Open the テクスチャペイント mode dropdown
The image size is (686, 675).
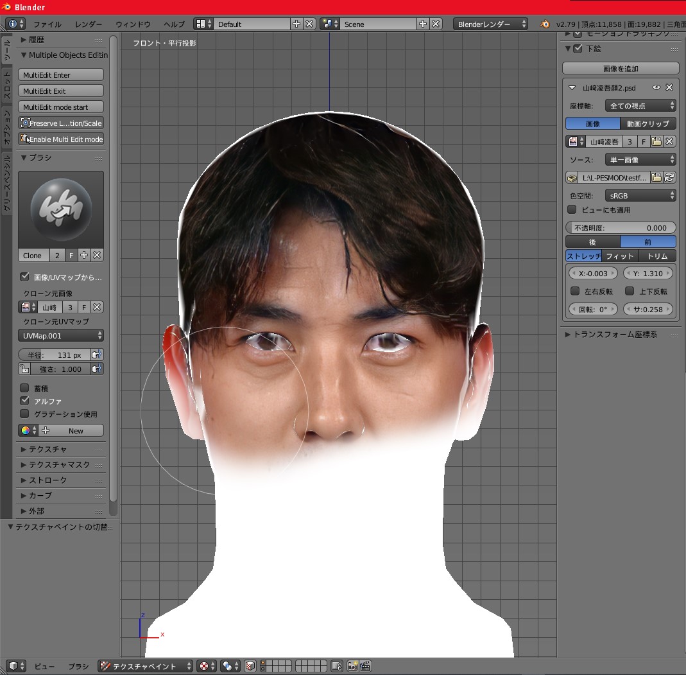click(x=146, y=666)
